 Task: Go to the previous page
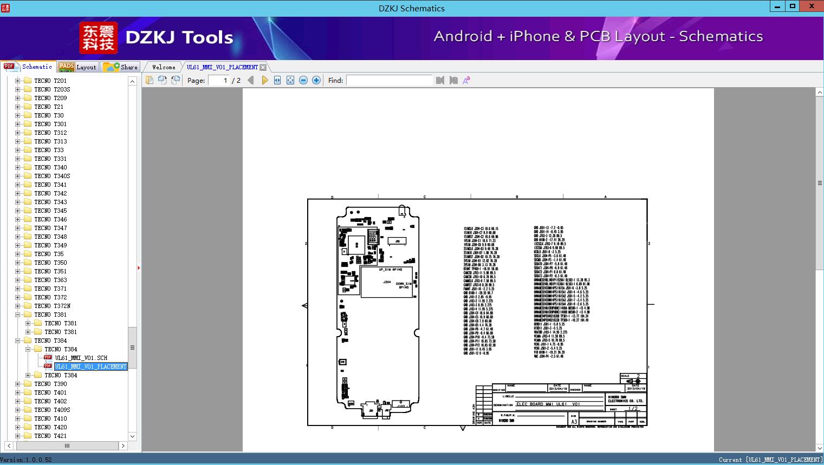tap(250, 80)
